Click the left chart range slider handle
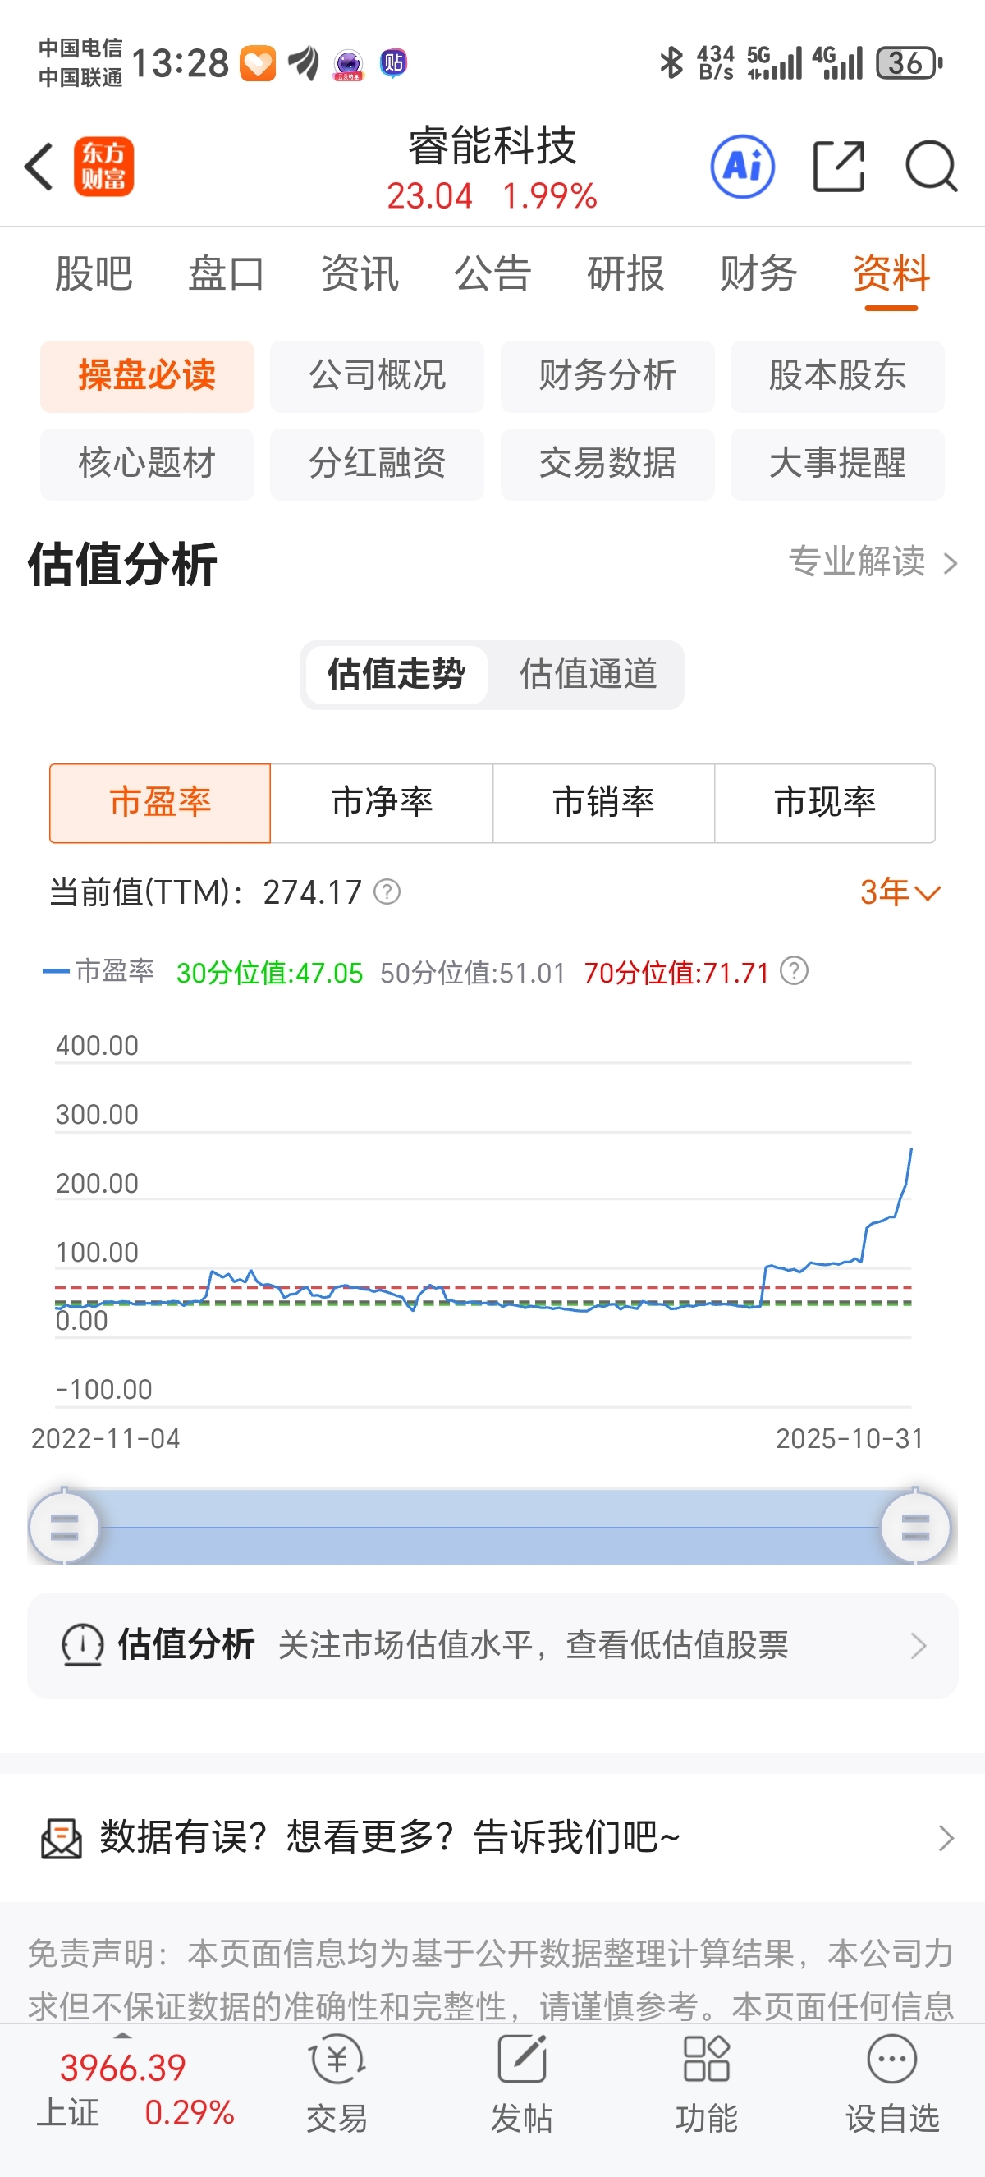Image resolution: width=985 pixels, height=2177 pixels. coord(64,1528)
